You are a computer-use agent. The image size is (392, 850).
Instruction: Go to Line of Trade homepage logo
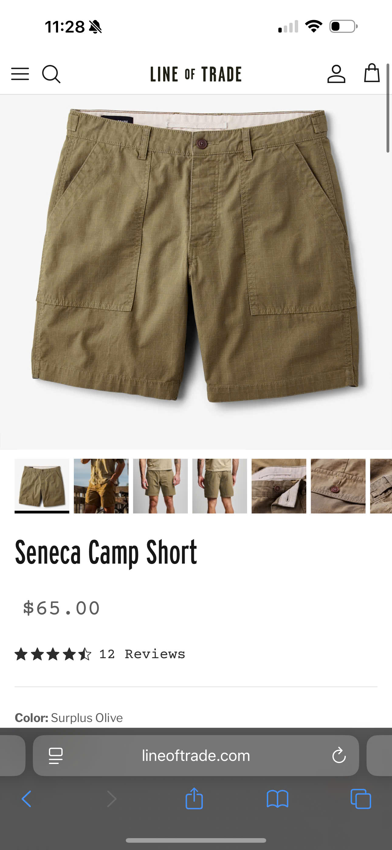[x=196, y=74]
